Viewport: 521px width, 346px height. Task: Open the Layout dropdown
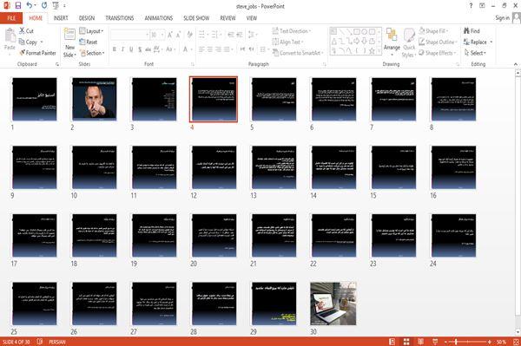tap(91, 31)
